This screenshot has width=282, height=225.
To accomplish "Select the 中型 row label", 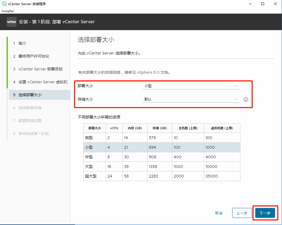I will click(89, 157).
